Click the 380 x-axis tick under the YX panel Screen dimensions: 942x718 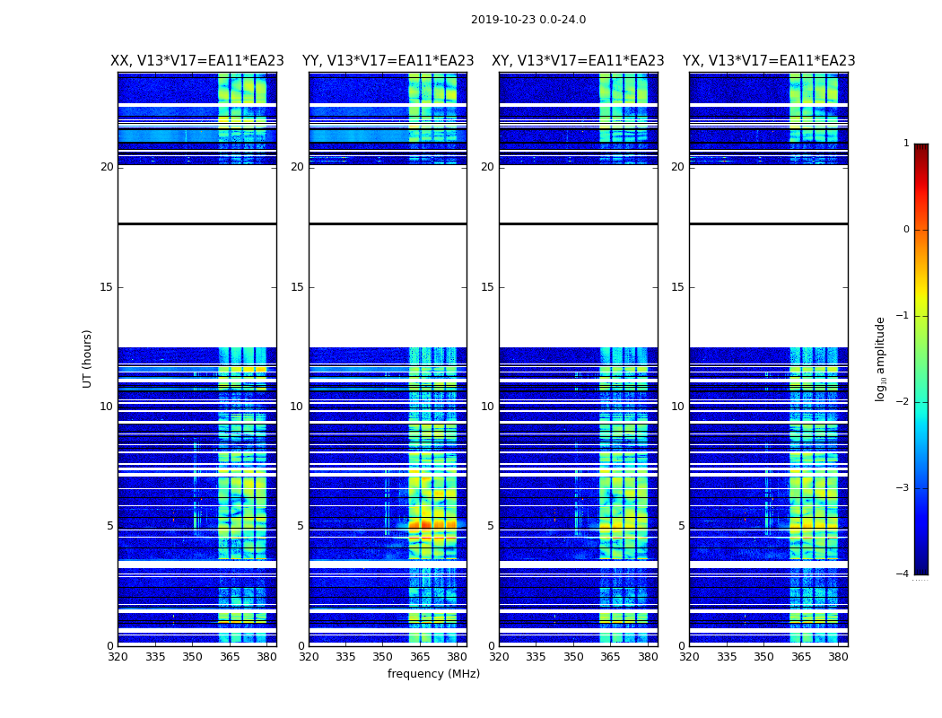tap(838, 657)
